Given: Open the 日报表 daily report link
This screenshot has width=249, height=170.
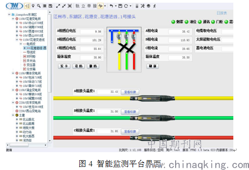Looking at the screenshot, I should [222, 13].
